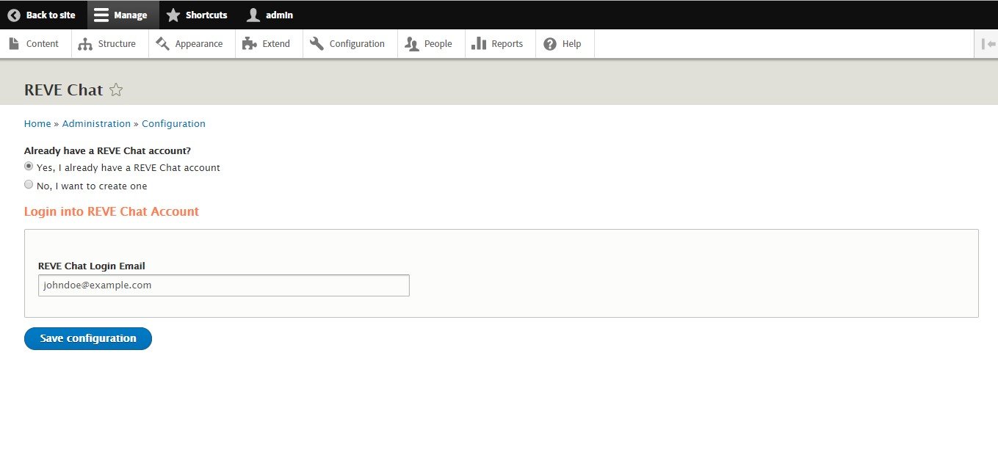This screenshot has width=998, height=466.
Task: Click the Save configuration button
Action: [x=88, y=338]
